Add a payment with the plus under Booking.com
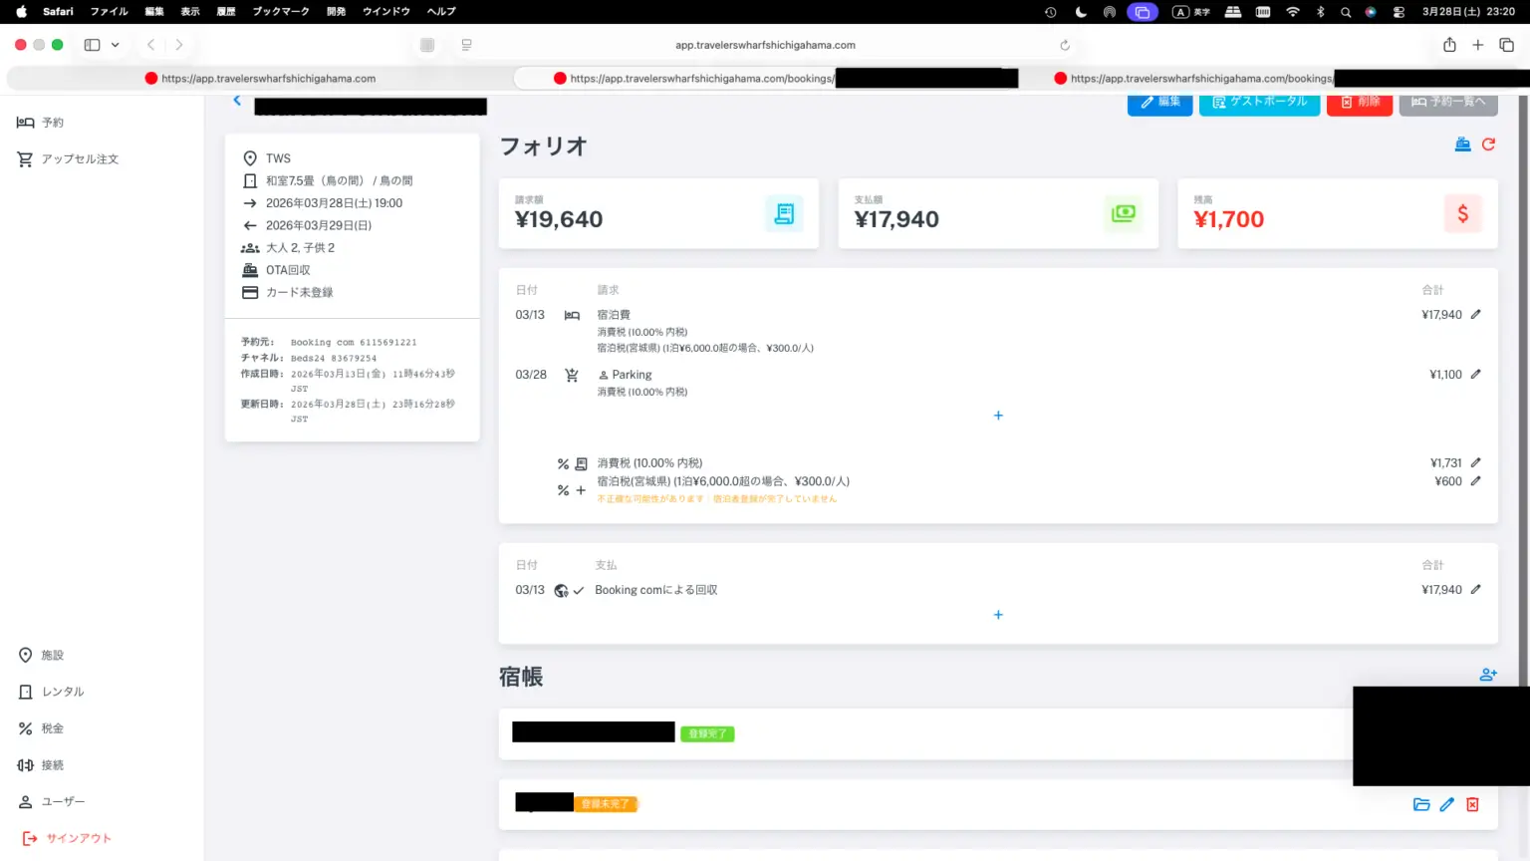 click(998, 615)
